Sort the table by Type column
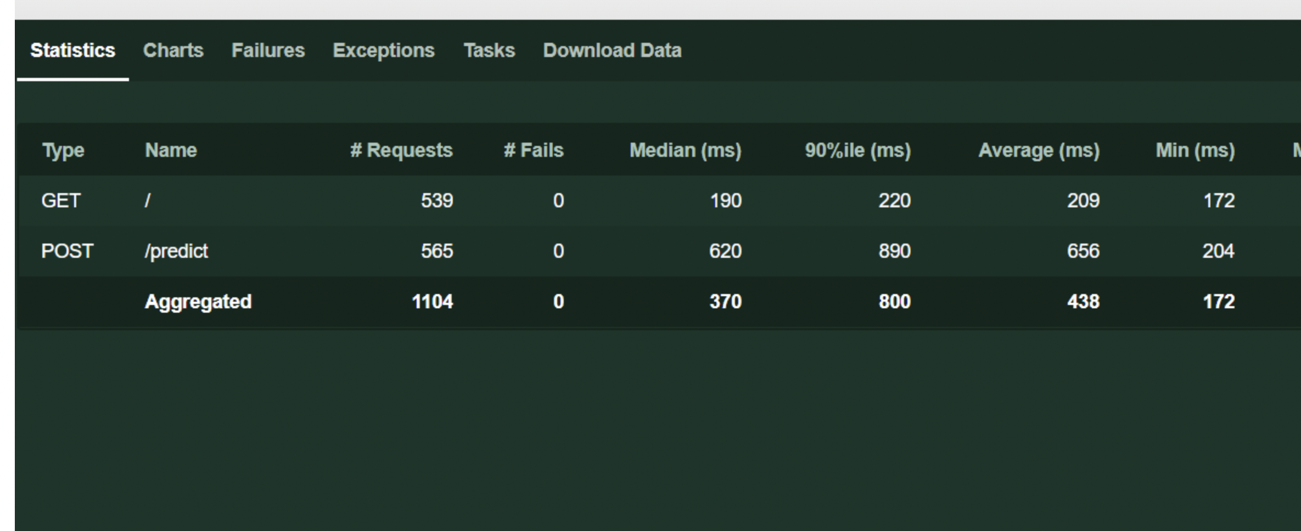Image resolution: width=1301 pixels, height=531 pixels. [x=63, y=150]
